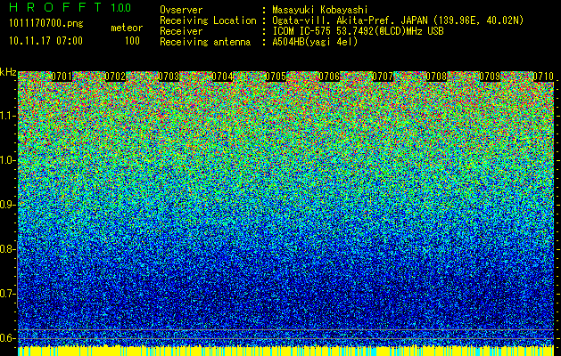Select the filename 1011170700.png
Screen dimensions: 561x356
tap(46, 24)
